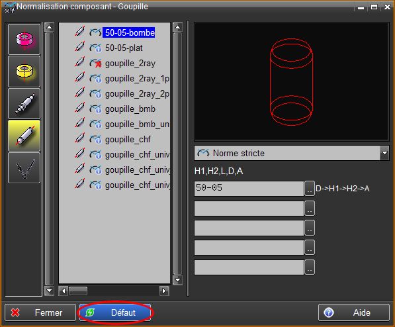Viewport: 395px width, 327px height.
Task: Choose the stepped shaft component icon
Action: 24,103
